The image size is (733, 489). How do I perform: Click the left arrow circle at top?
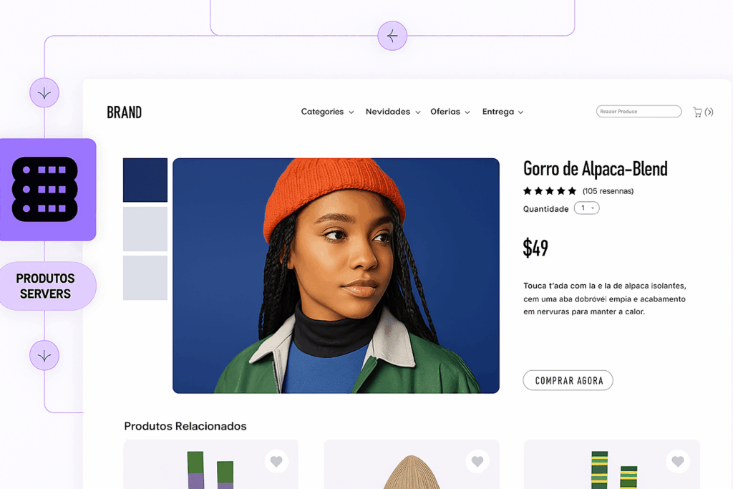click(392, 36)
